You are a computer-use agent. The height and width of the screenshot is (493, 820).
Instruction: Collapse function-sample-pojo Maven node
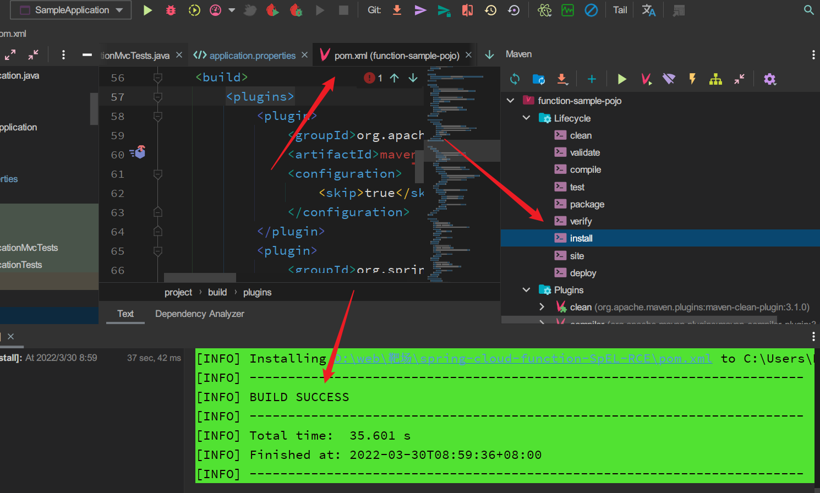[x=510, y=101]
